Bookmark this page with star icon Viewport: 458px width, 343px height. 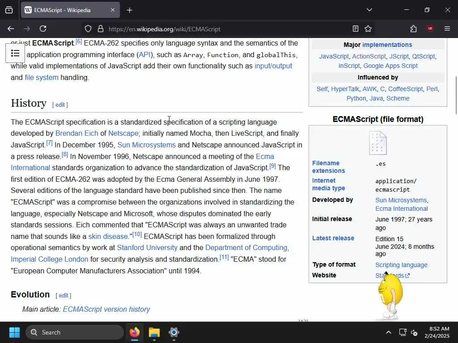coord(368,29)
